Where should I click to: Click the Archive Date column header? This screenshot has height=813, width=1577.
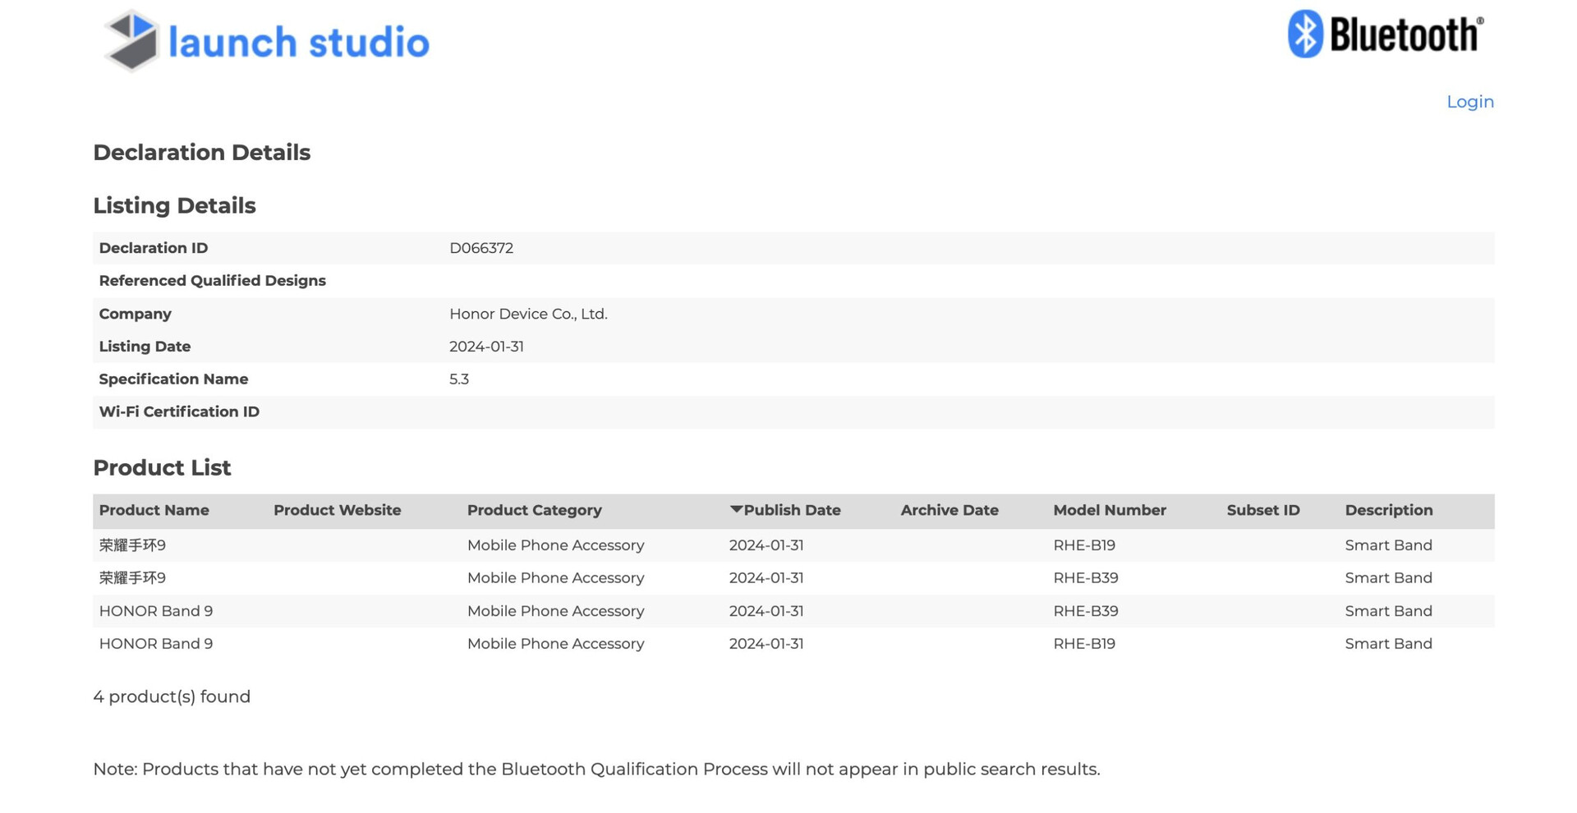949,511
